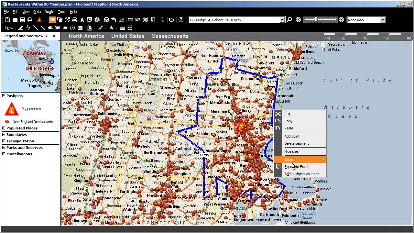This screenshot has height=233, width=414.
Task: Go to United States breadcrumb
Action: coord(128,36)
